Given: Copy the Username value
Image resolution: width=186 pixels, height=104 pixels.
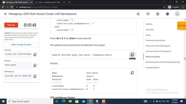Looking at the screenshot, I should point(35,55).
